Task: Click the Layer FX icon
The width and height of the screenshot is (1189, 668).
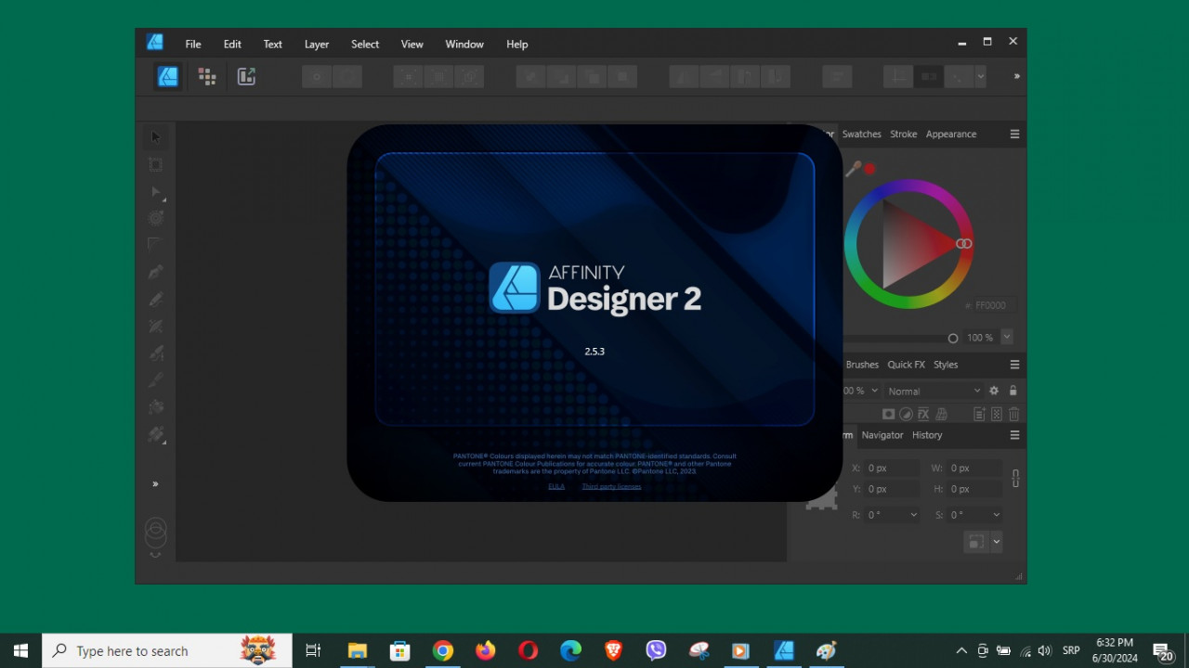Action: (924, 414)
